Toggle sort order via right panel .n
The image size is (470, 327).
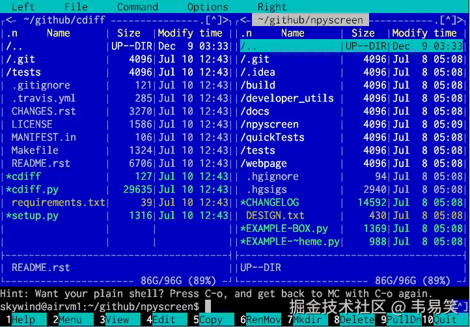tap(246, 33)
